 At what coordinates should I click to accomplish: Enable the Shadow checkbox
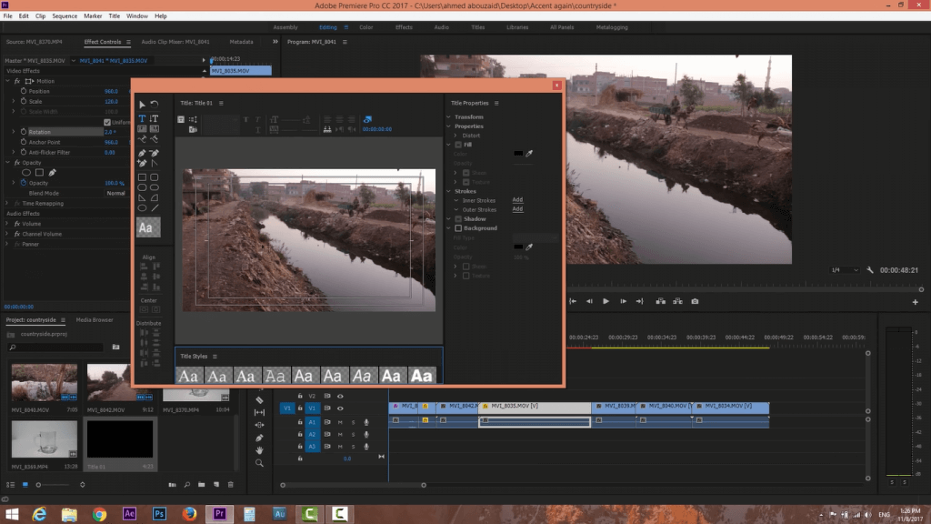coord(458,218)
